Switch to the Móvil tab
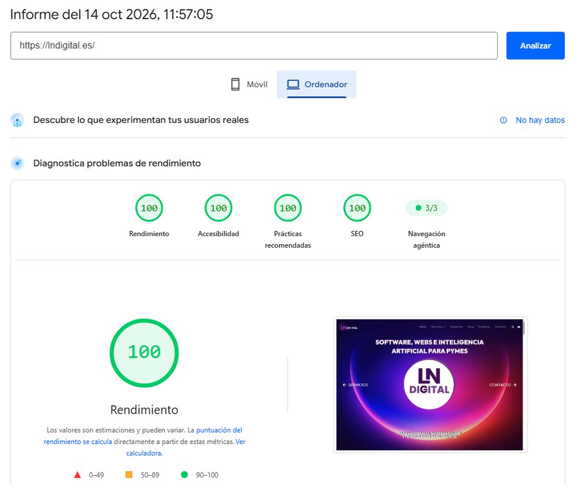The height and width of the screenshot is (485, 581). [x=249, y=84]
